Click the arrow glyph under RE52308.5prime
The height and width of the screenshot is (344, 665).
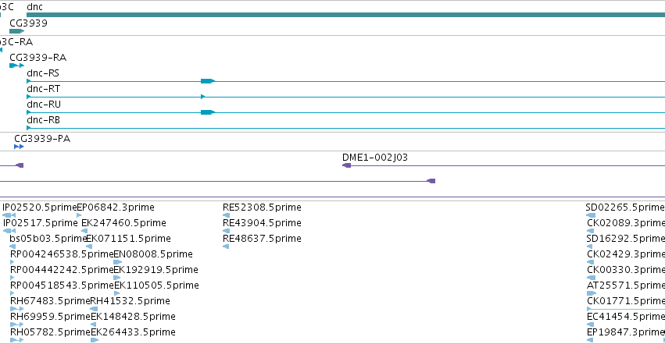226,215
